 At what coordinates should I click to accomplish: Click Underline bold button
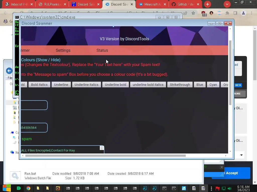coord(115,84)
